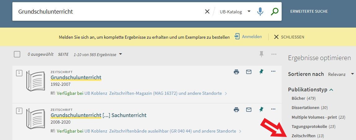Open the Sortieren nach Relevanz dropdown
Screen dimensions: 356x140
click(341, 74)
